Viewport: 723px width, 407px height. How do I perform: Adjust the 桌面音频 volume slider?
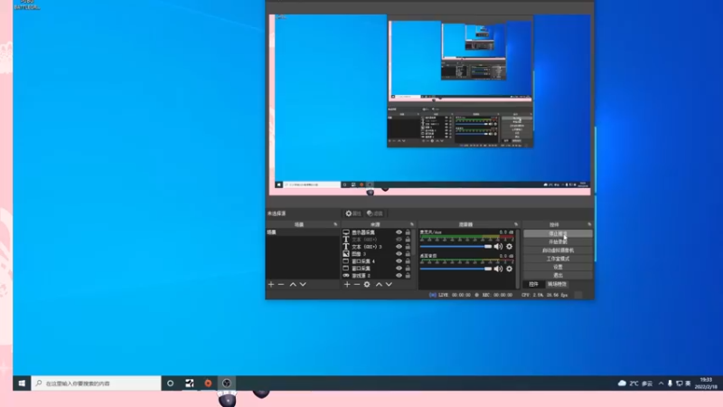click(x=455, y=269)
